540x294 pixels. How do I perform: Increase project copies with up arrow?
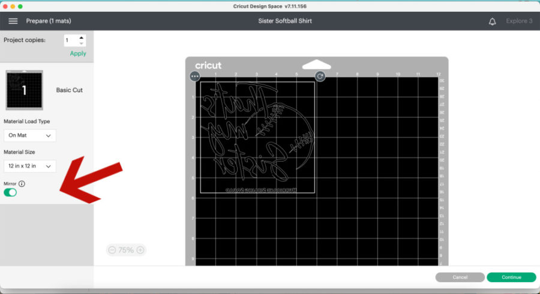tap(82, 38)
